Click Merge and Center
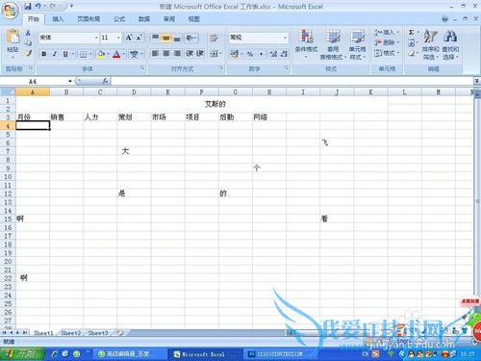The image size is (481, 361). pos(214,54)
